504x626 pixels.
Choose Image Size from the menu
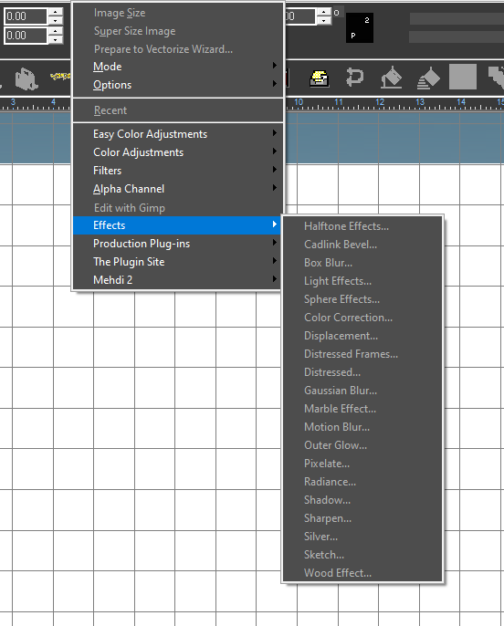click(177, 13)
